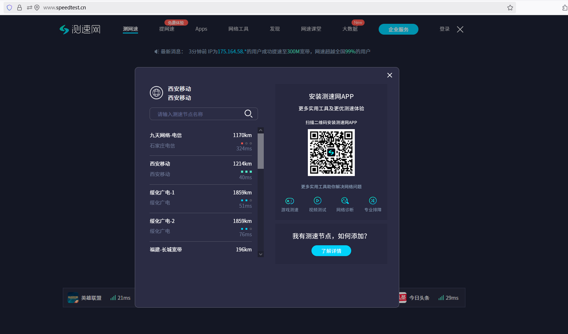Focus the node name search field

click(197, 114)
